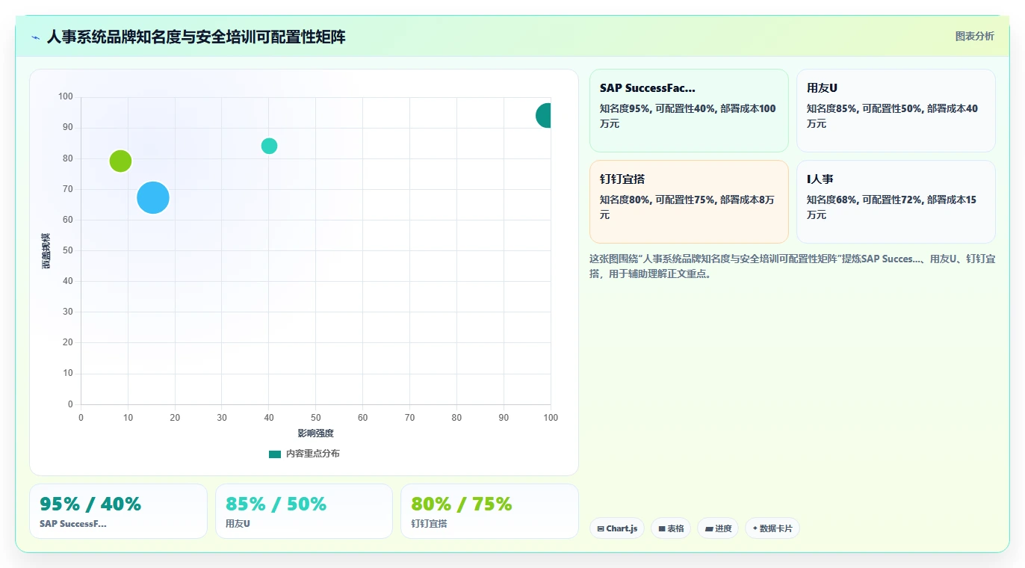Click the text 知名度85%, 可配置性50%, 部署成本40万元
The width and height of the screenshot is (1025, 568).
pyautogui.click(x=892, y=116)
